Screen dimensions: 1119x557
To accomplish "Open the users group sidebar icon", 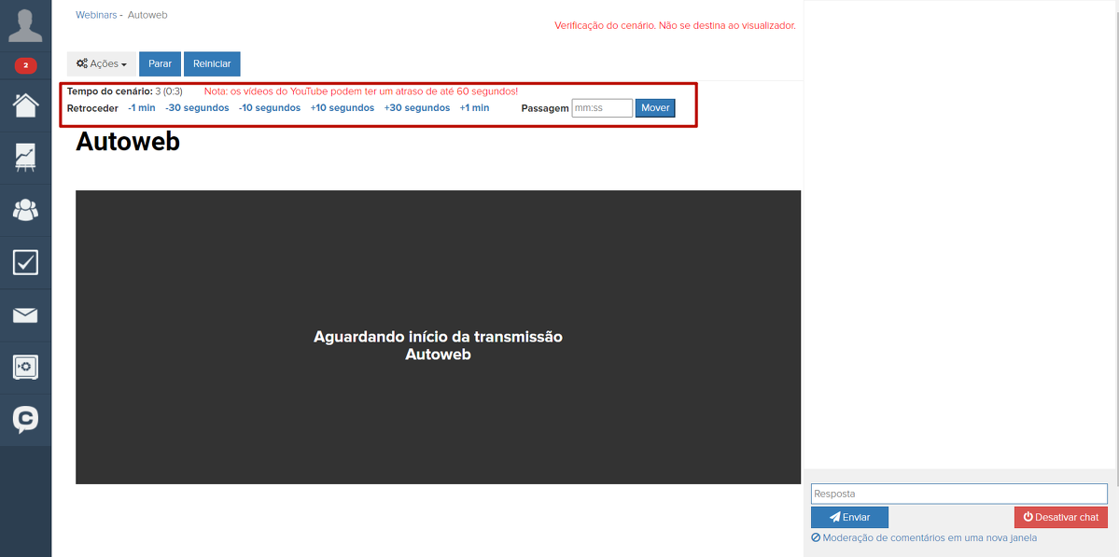I will (x=25, y=210).
